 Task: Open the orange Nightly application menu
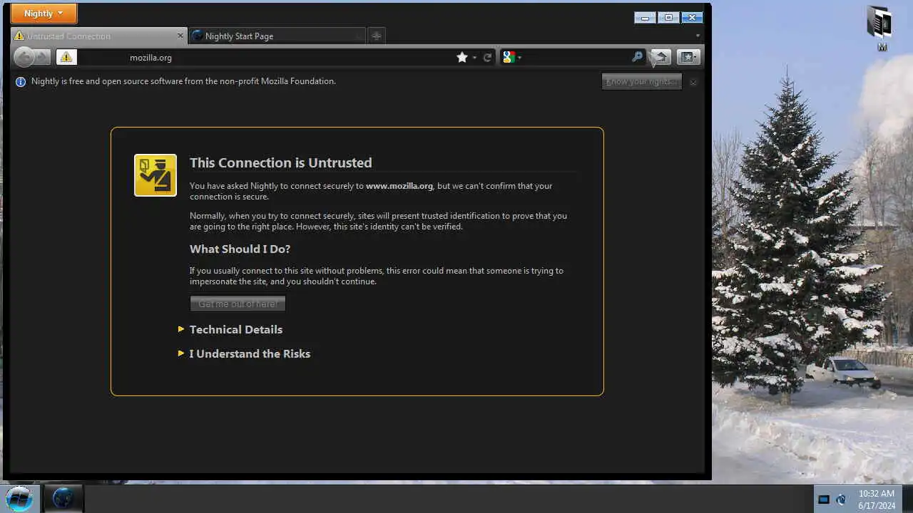44,14
